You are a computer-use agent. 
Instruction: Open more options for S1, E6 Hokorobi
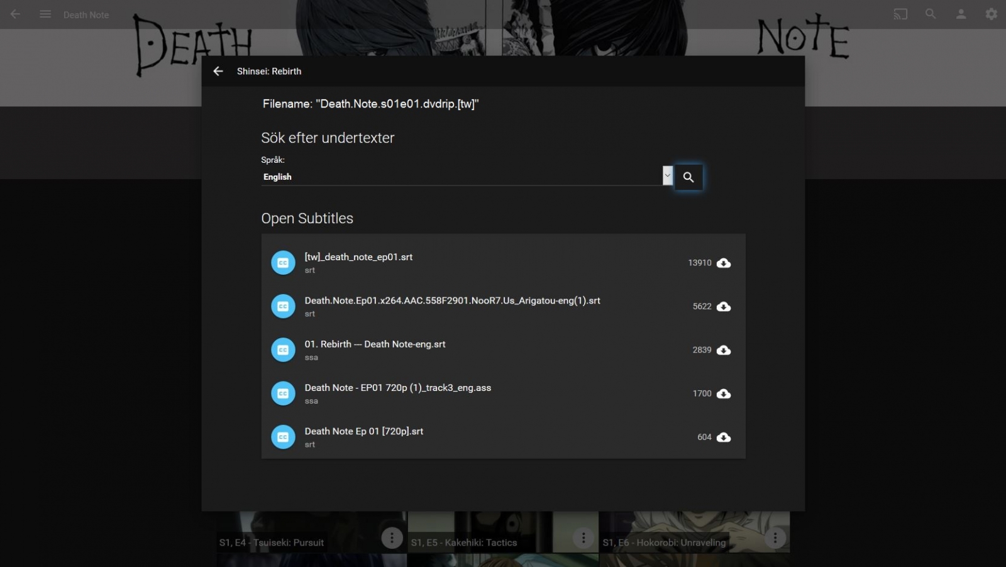pos(775,537)
